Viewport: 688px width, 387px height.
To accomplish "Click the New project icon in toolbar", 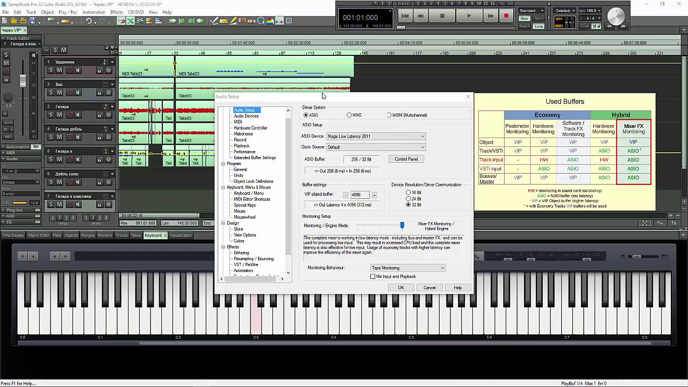I will (x=5, y=21).
